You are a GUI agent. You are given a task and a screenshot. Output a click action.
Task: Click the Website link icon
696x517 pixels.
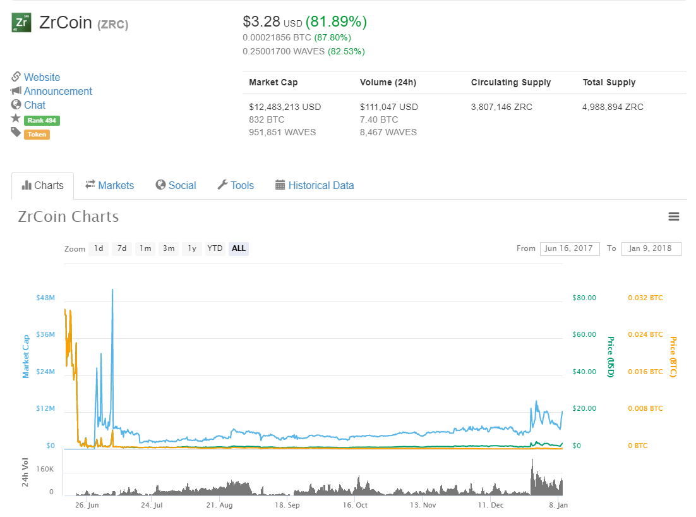[16, 77]
